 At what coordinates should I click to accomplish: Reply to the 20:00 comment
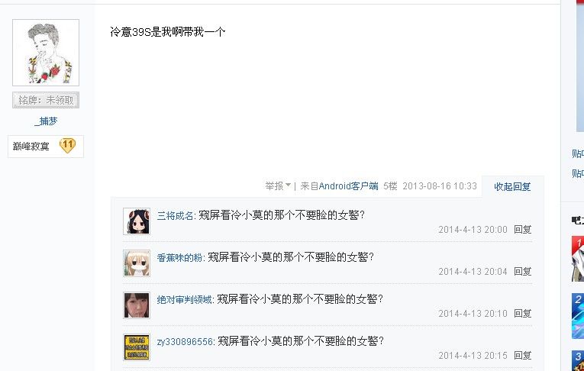coord(522,230)
